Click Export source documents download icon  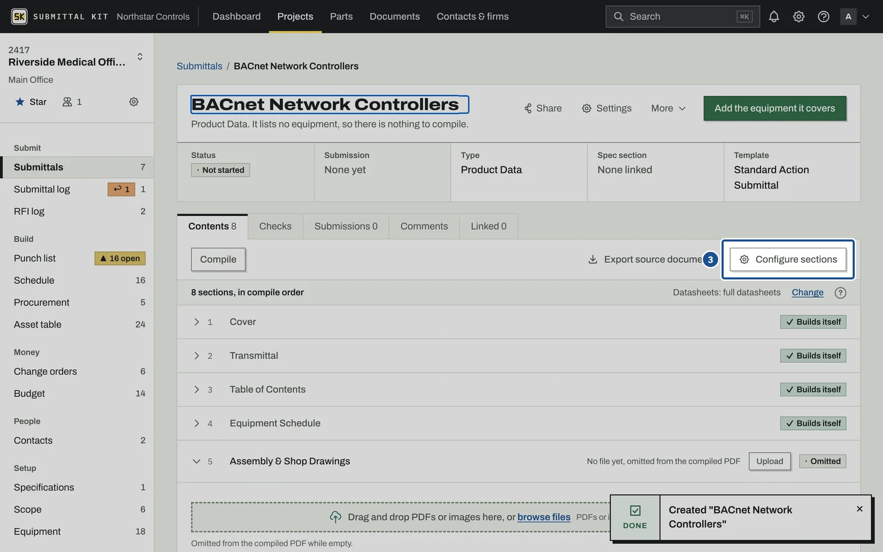click(593, 259)
